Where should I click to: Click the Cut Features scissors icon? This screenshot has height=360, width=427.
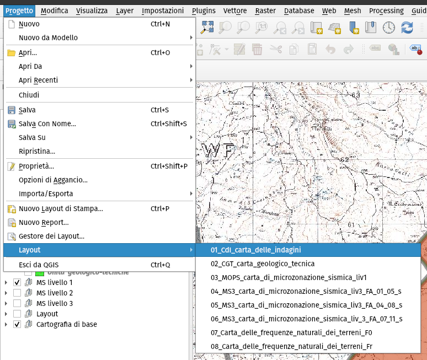[x=276, y=50]
